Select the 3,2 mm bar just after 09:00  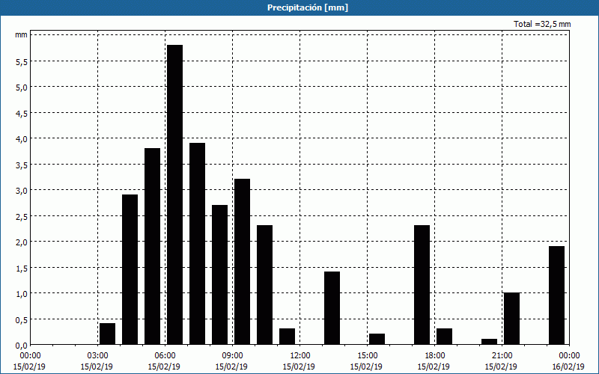click(242, 261)
